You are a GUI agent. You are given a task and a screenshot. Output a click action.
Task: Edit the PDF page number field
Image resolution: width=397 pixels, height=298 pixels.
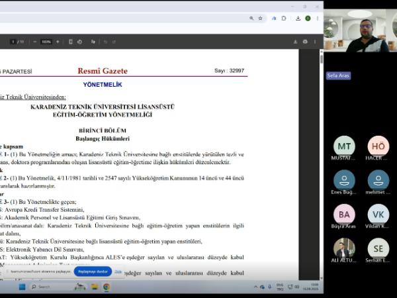[13, 42]
